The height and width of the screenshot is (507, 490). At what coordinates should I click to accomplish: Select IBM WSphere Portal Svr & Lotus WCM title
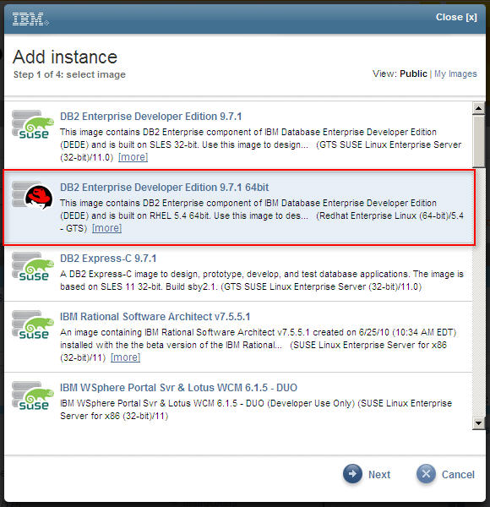point(178,387)
